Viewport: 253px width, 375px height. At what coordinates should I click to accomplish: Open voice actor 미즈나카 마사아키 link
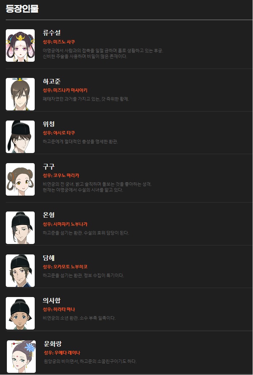(70, 90)
